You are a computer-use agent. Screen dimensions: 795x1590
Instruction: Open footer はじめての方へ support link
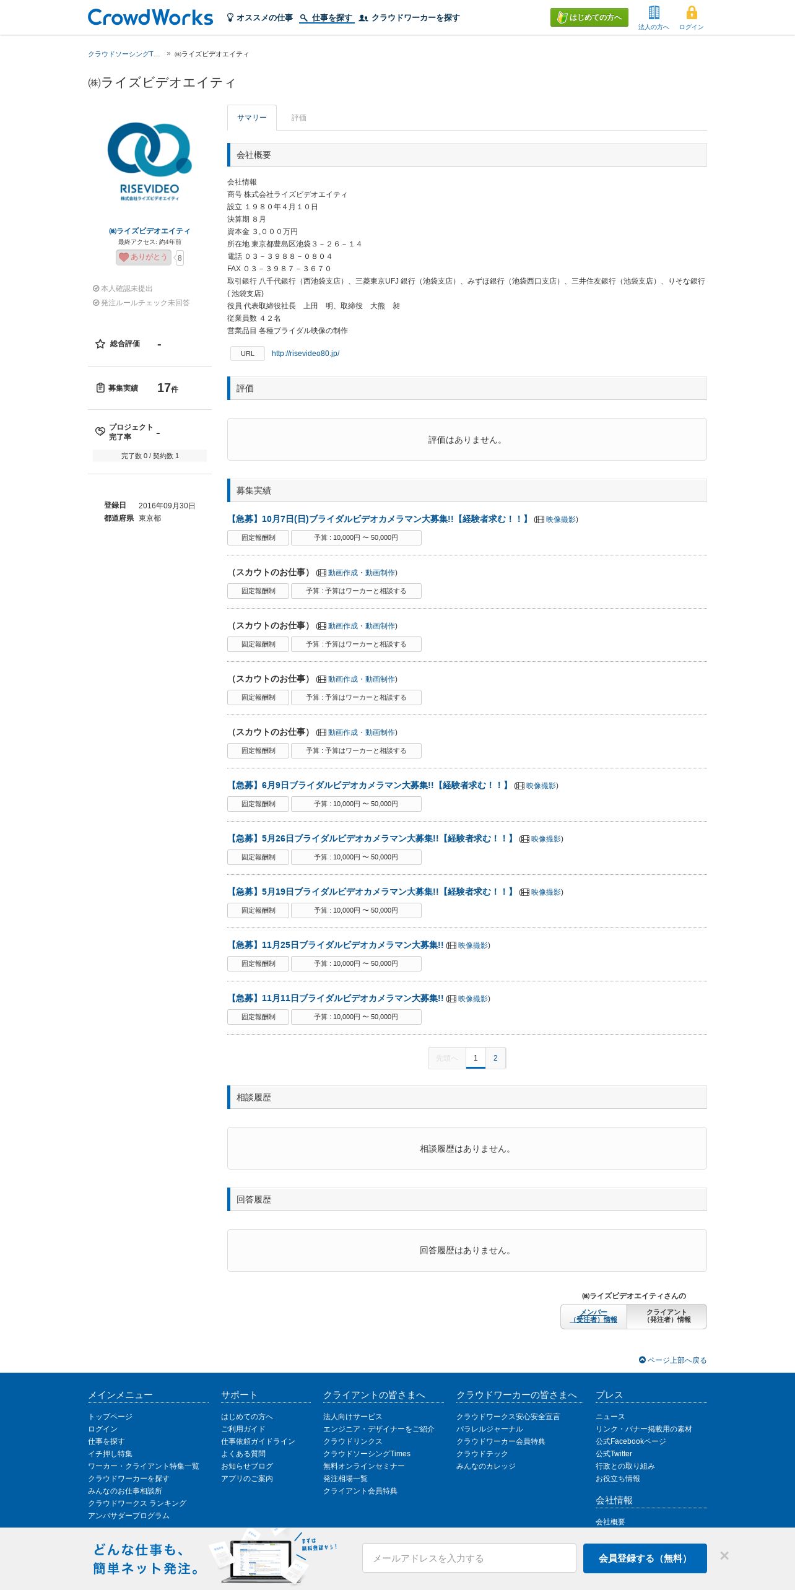click(x=247, y=1417)
